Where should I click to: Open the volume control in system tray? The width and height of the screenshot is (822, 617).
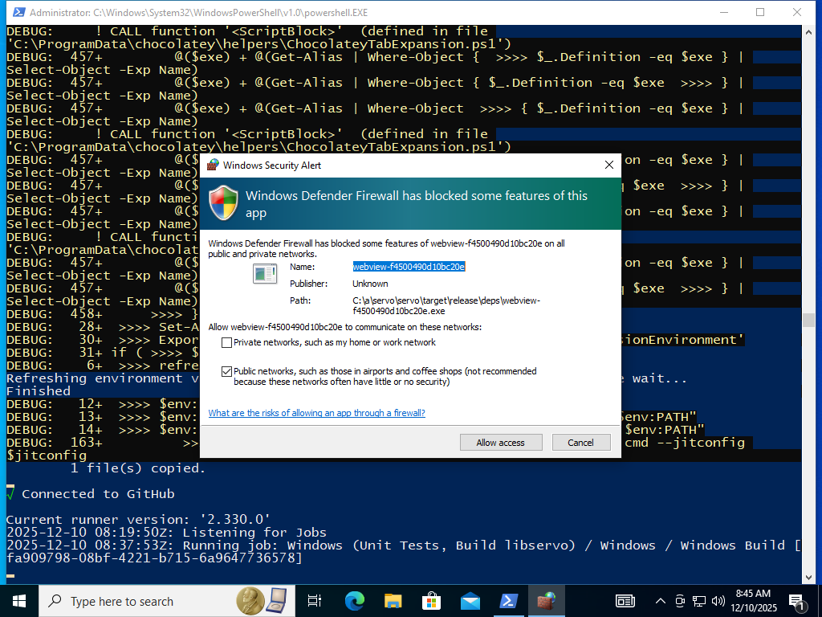718,601
